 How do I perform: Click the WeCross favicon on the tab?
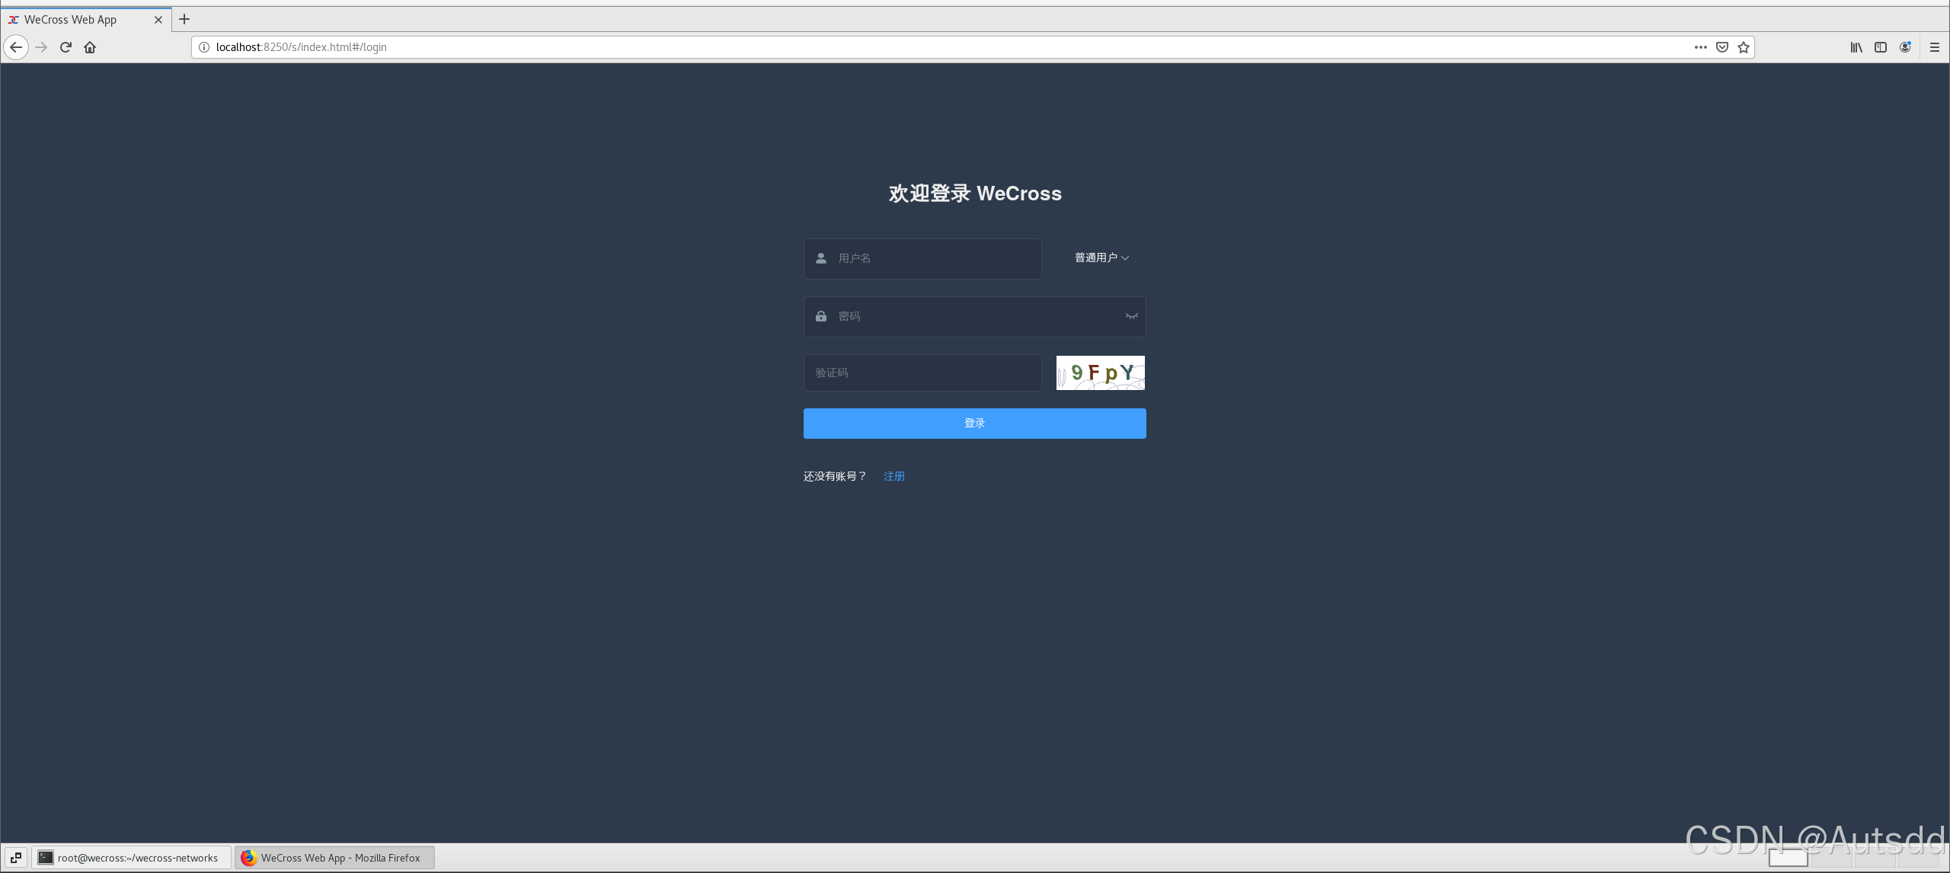tap(12, 19)
